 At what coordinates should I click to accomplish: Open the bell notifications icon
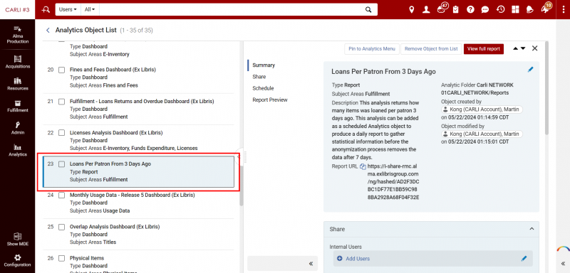(529, 10)
